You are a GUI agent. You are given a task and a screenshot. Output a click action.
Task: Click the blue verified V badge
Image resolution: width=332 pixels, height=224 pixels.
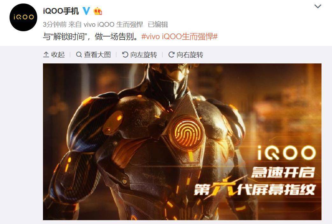[86, 11]
